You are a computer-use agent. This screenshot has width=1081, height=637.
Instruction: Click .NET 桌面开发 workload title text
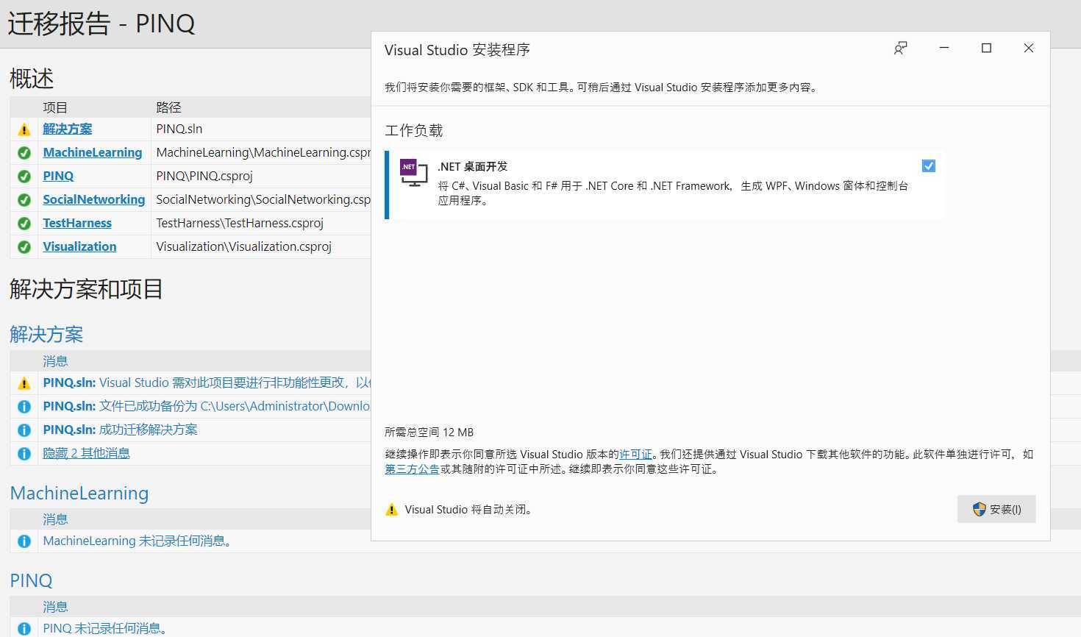click(473, 166)
